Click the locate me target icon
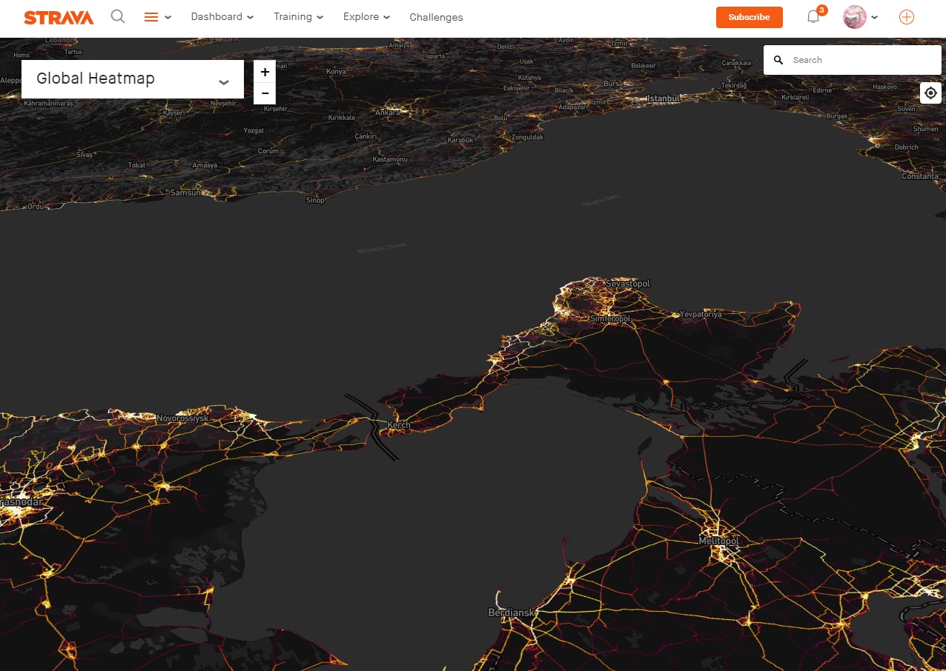Viewport: 946px width, 671px height. pos(930,93)
